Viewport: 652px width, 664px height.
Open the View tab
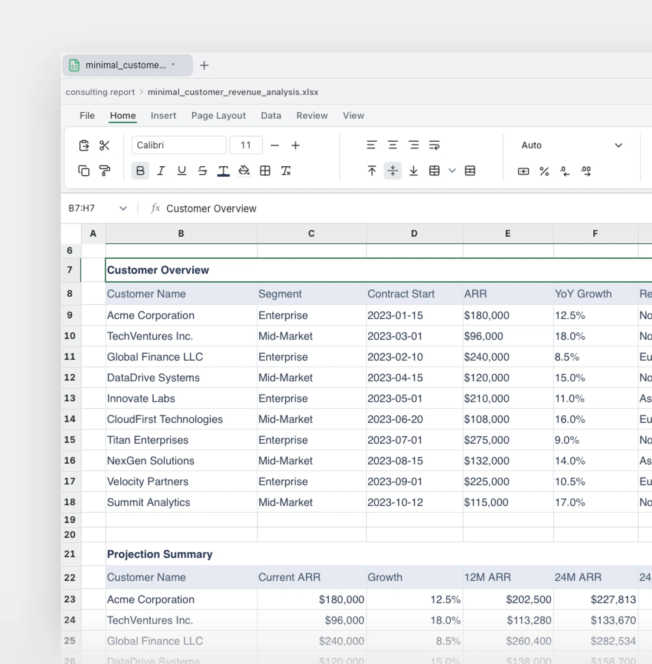353,115
